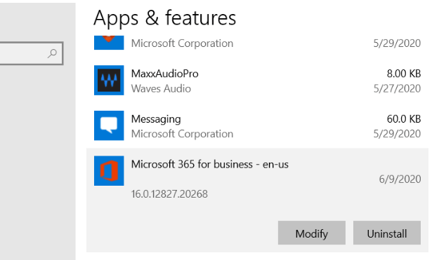Click the Waves Audio publisher text

pos(161,89)
